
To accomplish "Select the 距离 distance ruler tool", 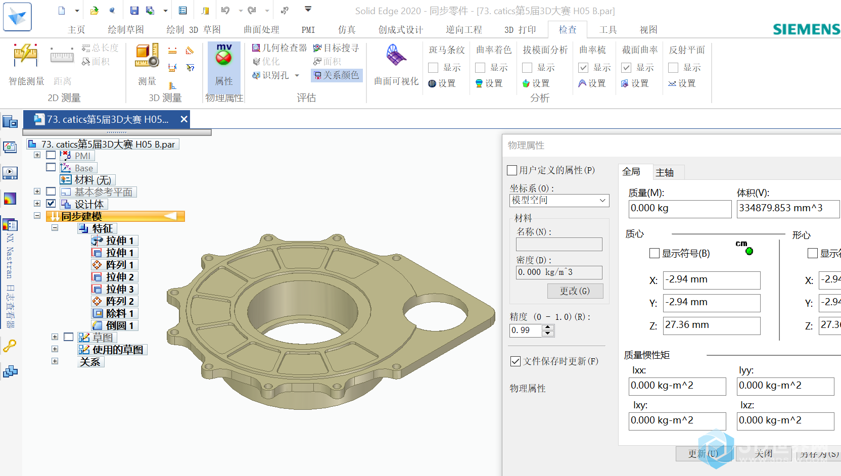I will point(62,65).
